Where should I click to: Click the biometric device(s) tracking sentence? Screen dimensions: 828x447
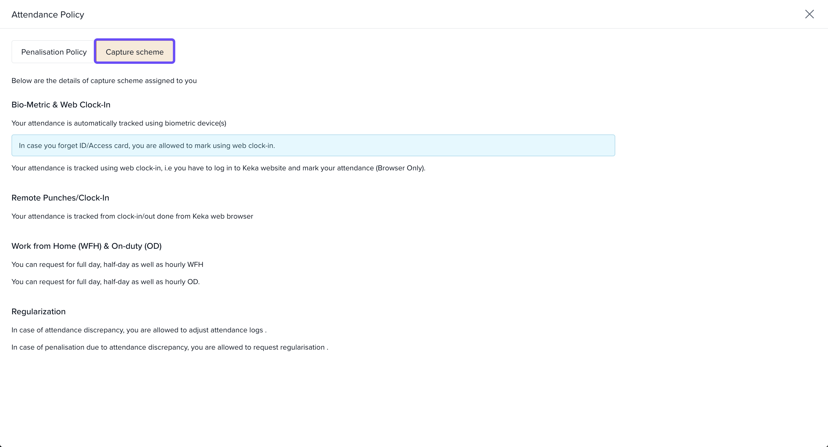119,123
